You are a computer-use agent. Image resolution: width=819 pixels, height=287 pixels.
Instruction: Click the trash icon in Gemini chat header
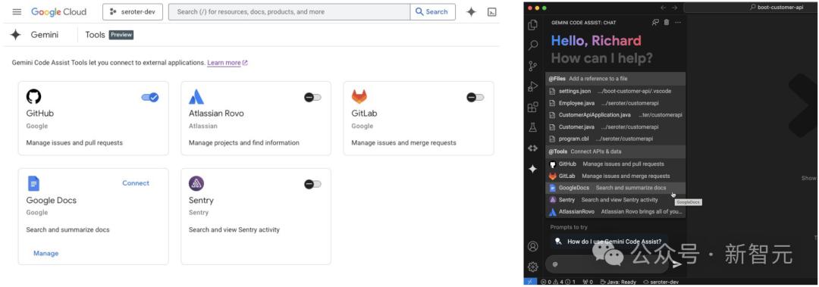point(667,23)
